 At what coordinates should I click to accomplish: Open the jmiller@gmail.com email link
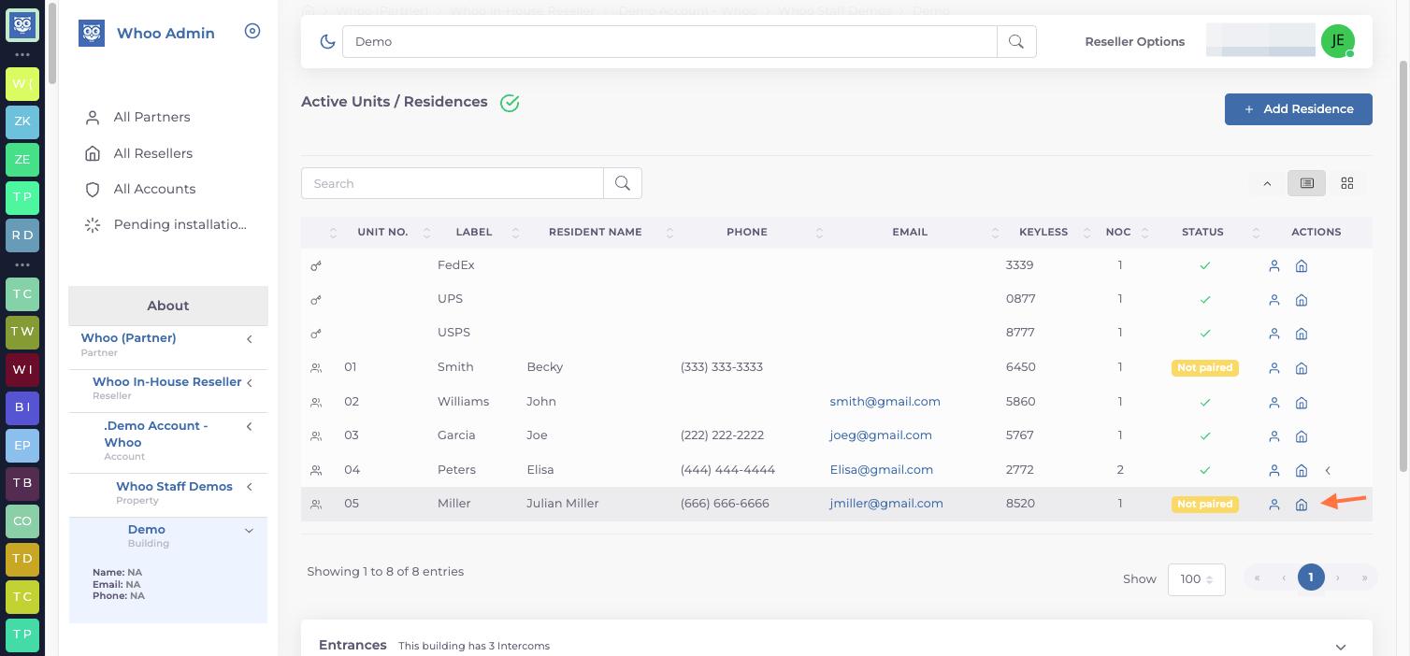tap(886, 504)
